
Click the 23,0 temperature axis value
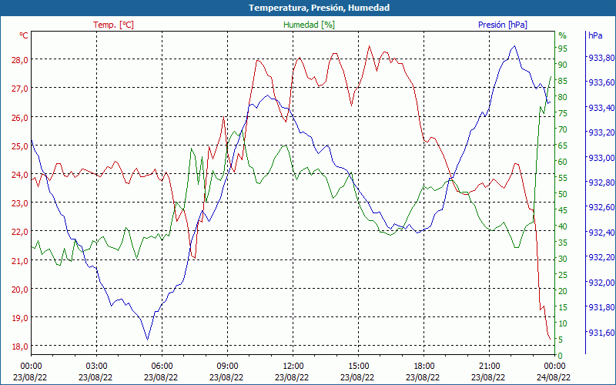point(20,203)
